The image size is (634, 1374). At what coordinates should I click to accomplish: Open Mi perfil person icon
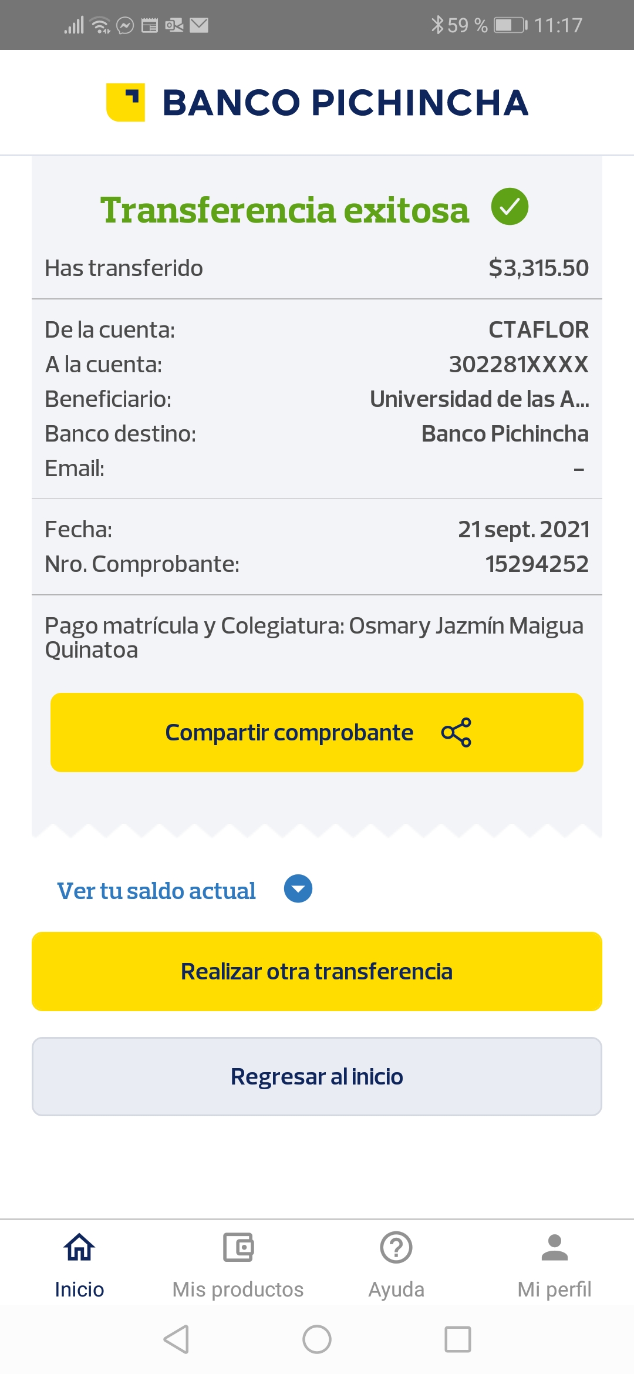tap(554, 1247)
